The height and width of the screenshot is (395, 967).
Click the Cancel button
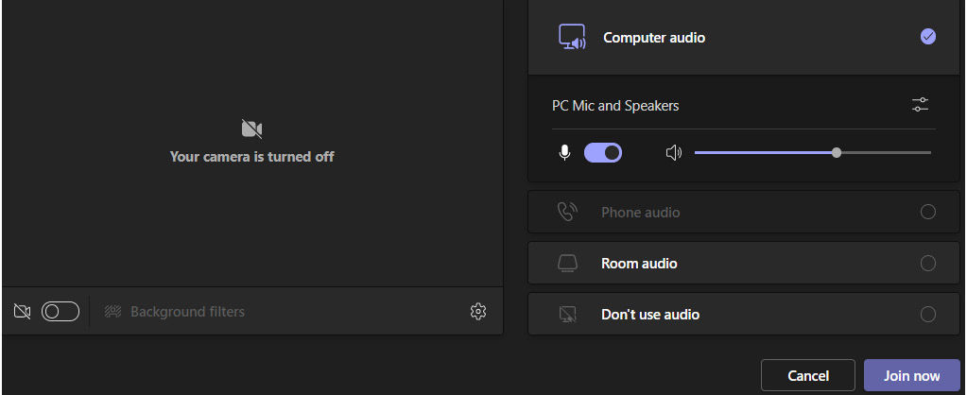tap(808, 375)
